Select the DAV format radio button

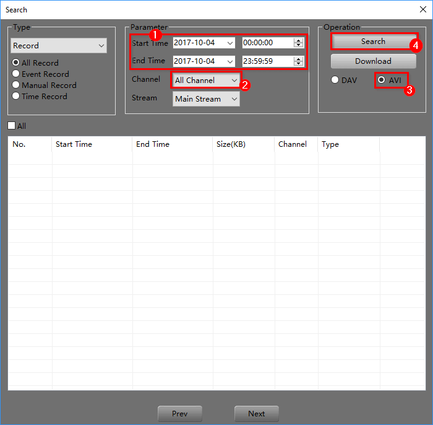335,81
